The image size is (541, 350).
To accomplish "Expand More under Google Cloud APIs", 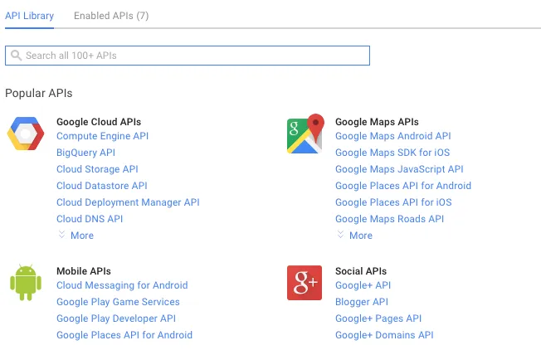I will pos(76,236).
